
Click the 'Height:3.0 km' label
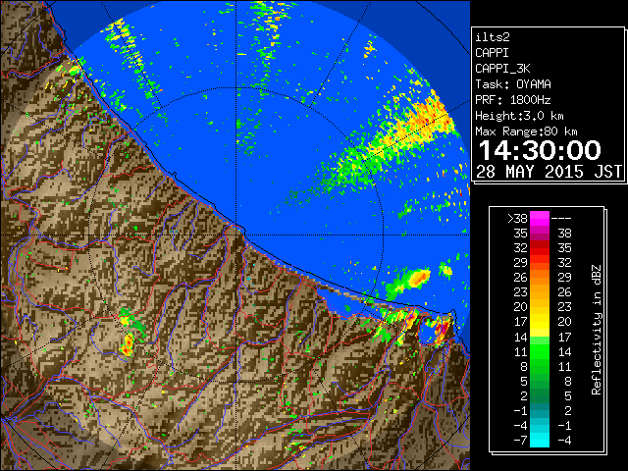pos(519,116)
